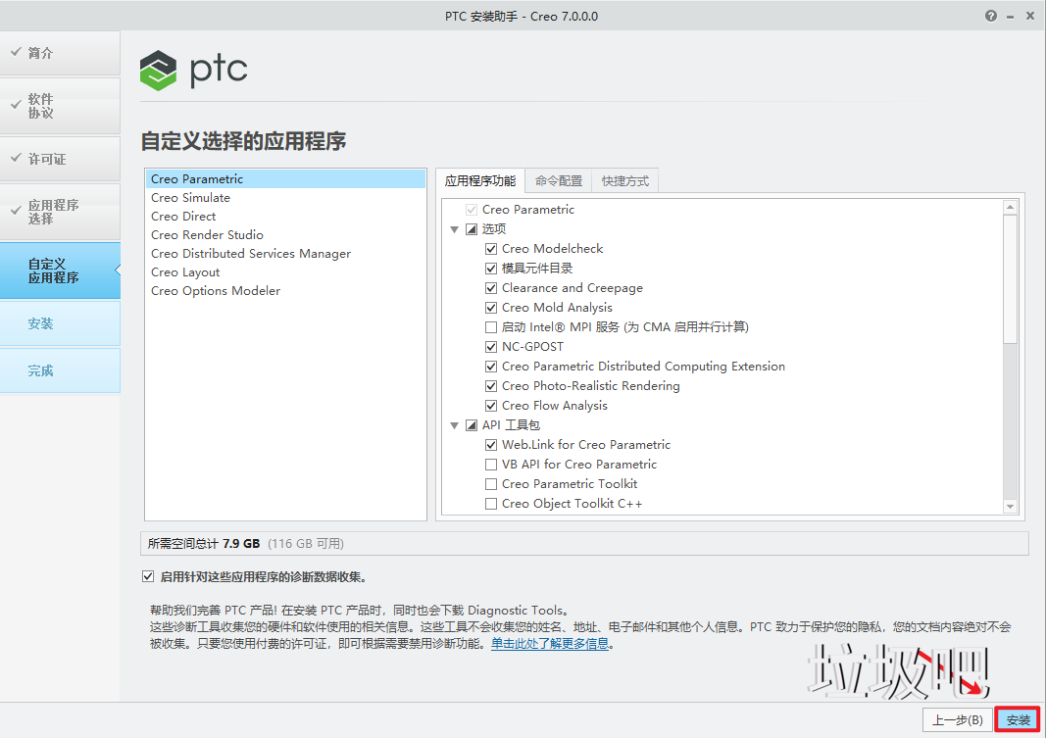Click the scrollbar up arrow in features list
Image resolution: width=1046 pixels, height=738 pixels.
coord(1010,207)
